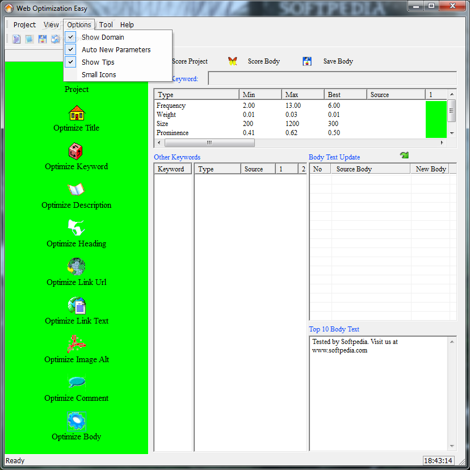Click the parameters table scroll up arrow
Viewport: 470px width, 470px height.
[452, 94]
